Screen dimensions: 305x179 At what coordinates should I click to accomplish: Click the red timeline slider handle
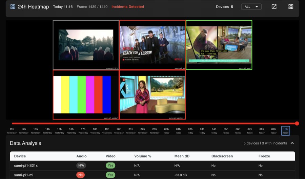click(297, 123)
